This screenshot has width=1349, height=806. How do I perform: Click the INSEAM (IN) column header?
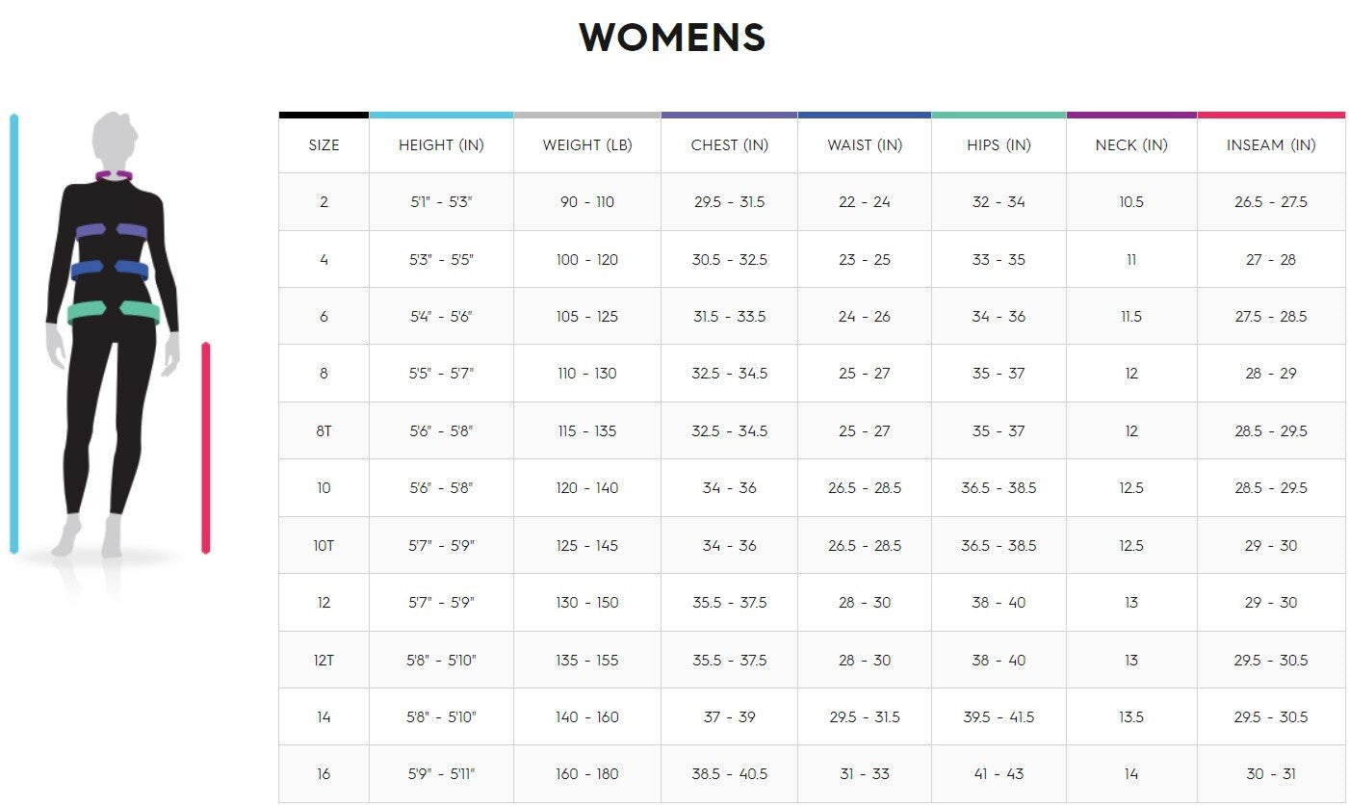(x=1271, y=145)
